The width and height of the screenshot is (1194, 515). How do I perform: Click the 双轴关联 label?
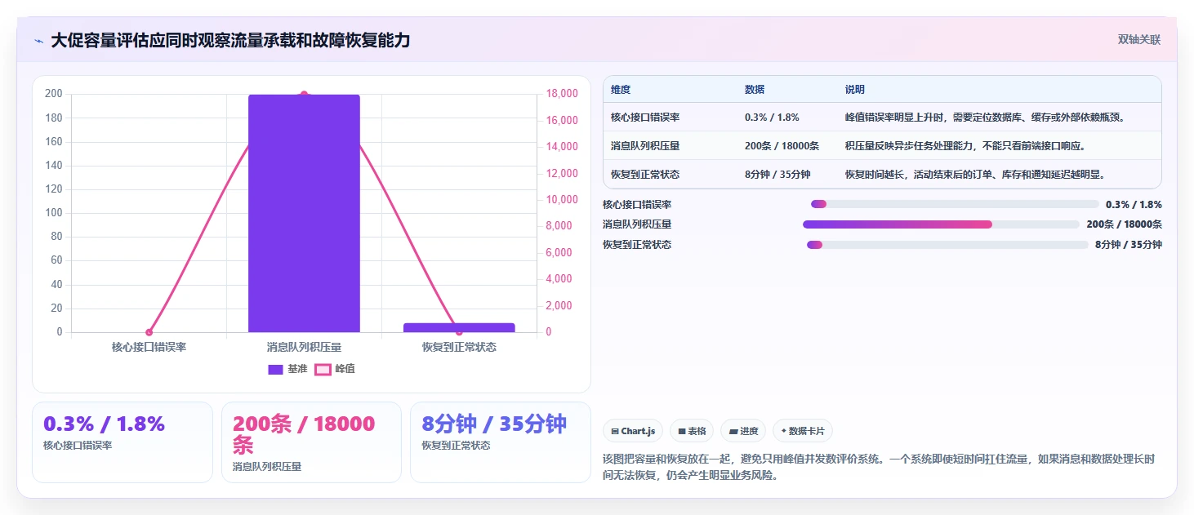click(x=1138, y=40)
